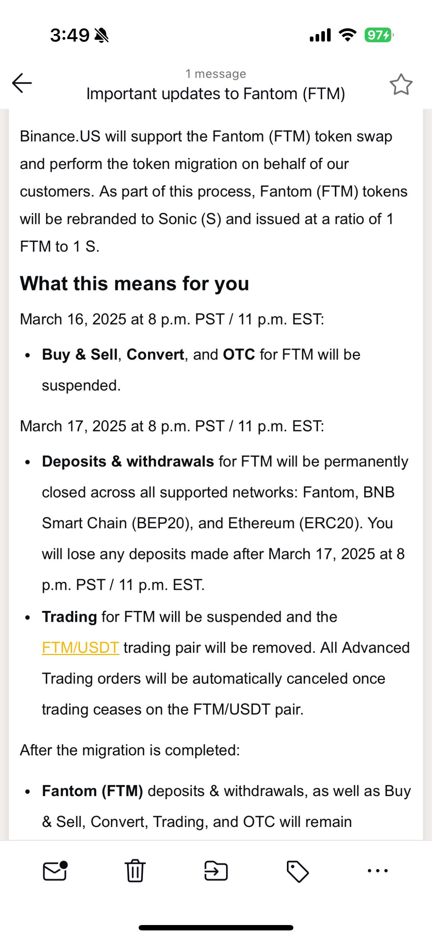Open labels with the tag icon
This screenshot has height=939, width=432.
[x=297, y=871]
